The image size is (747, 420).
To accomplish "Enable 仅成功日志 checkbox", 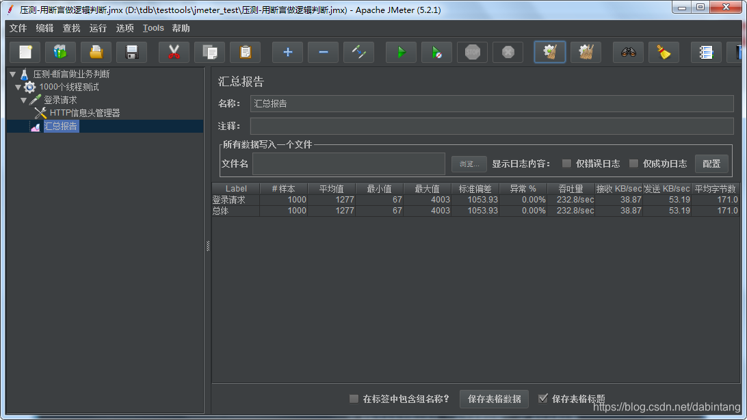I will click(x=633, y=163).
